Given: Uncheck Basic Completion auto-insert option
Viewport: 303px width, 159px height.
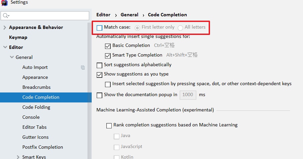Looking at the screenshot, I should point(108,46).
